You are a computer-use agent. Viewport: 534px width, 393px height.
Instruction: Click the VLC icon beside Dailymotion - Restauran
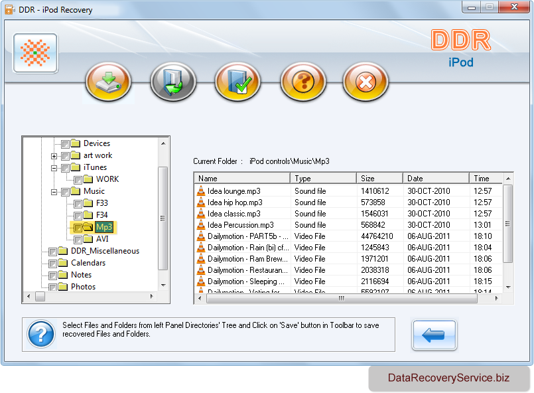(x=201, y=270)
